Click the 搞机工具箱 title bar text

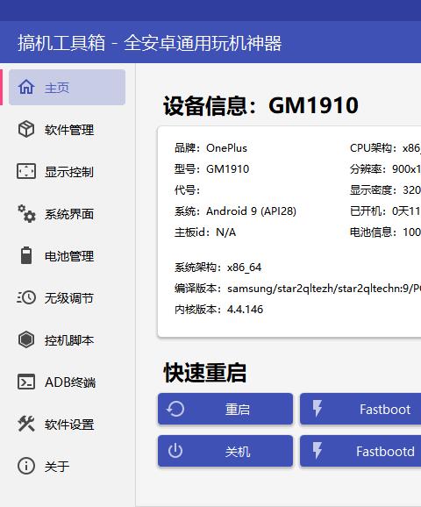click(x=150, y=43)
